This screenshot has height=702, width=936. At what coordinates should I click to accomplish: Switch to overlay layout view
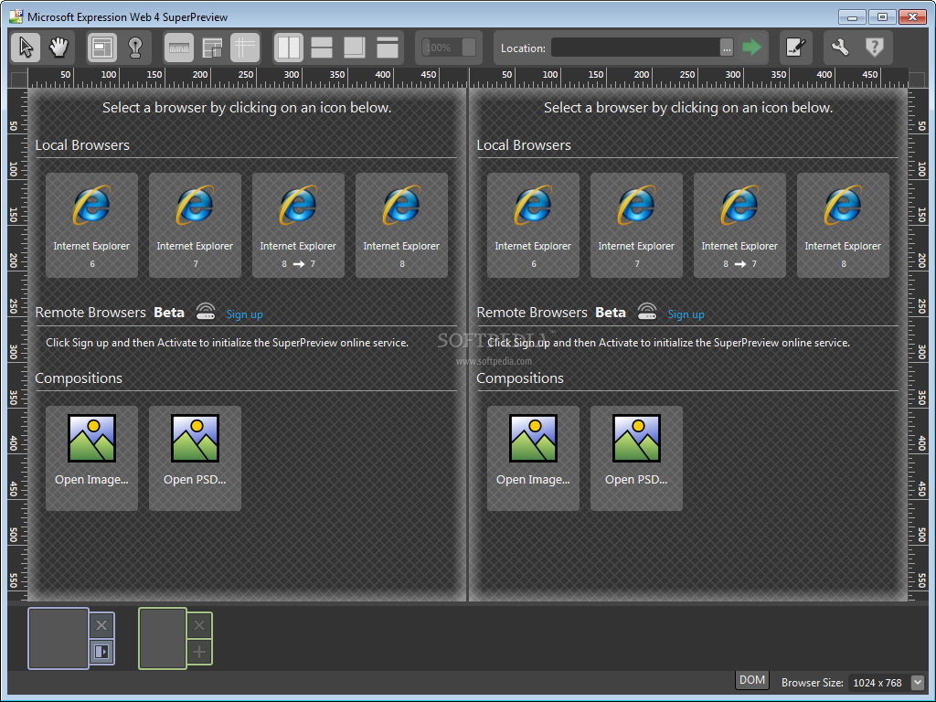tap(355, 48)
